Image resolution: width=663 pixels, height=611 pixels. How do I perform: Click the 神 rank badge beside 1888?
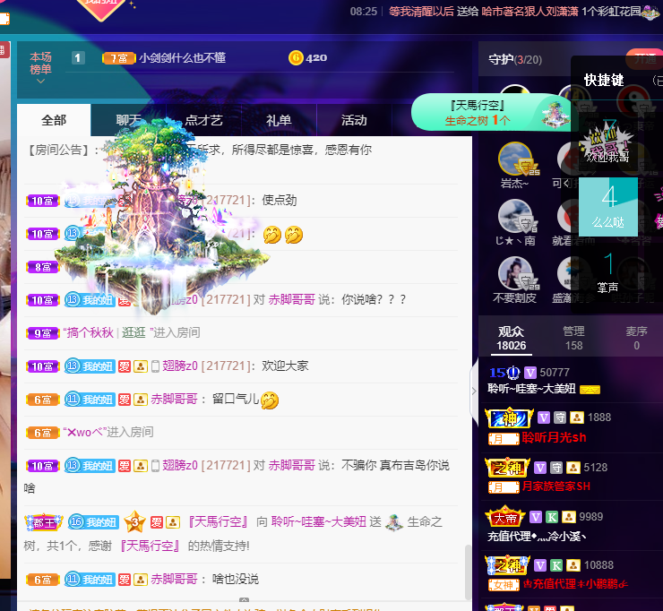[509, 417]
